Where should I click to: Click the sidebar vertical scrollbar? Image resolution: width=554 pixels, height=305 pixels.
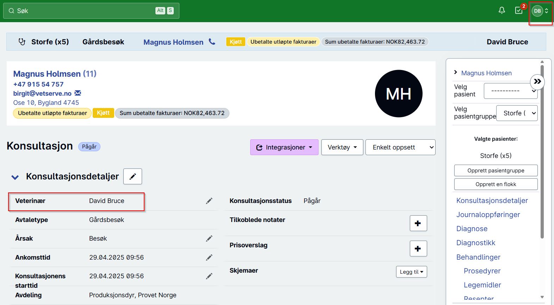[542, 151]
